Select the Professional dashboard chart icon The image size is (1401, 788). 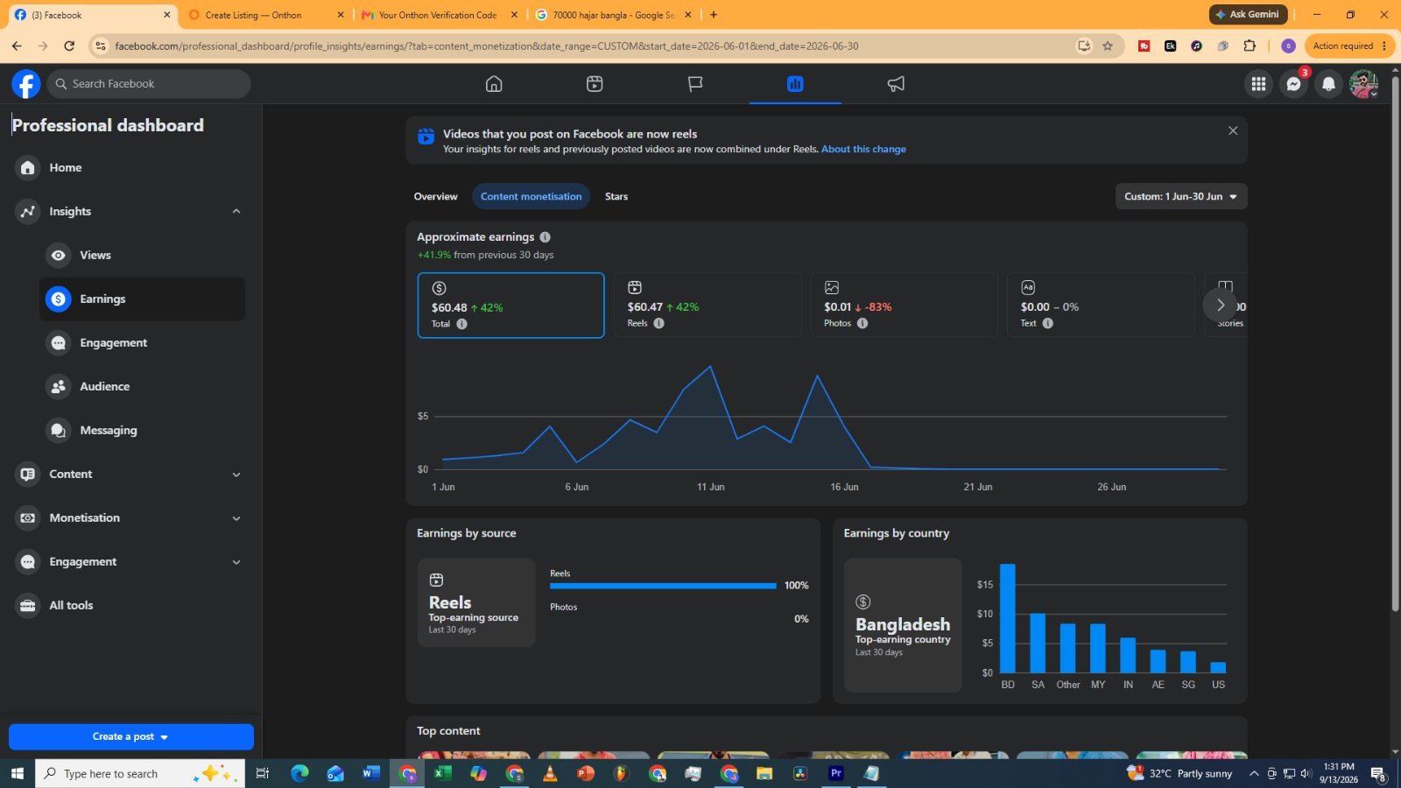coord(795,84)
